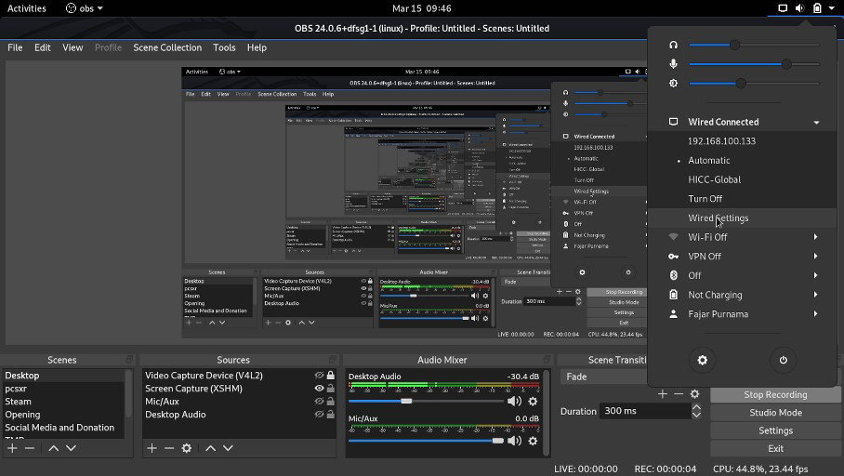Screen dimensions: 844x476
Task: Add a new scene with the plus icon
Action: tap(12, 448)
